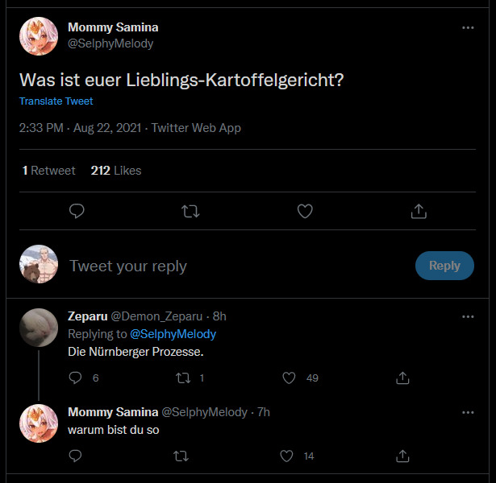
Task: Like the "warum bist du so" reply
Action: click(x=286, y=456)
